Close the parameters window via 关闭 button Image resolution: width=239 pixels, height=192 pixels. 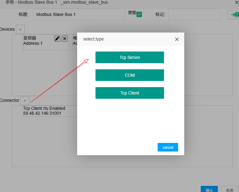tap(230, 190)
